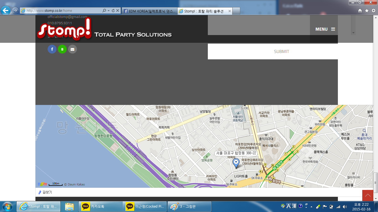Click the Daum logo on the map
The width and height of the screenshot is (378, 212).
coord(42,184)
